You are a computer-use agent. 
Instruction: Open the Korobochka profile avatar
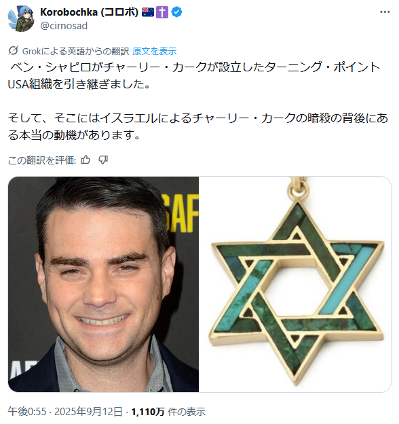(21, 18)
